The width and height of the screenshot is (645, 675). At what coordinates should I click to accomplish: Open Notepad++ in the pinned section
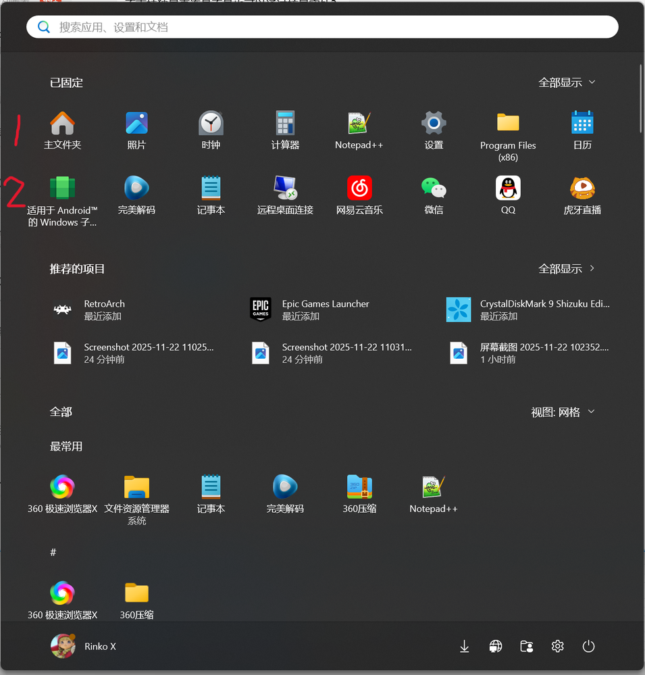tap(359, 130)
